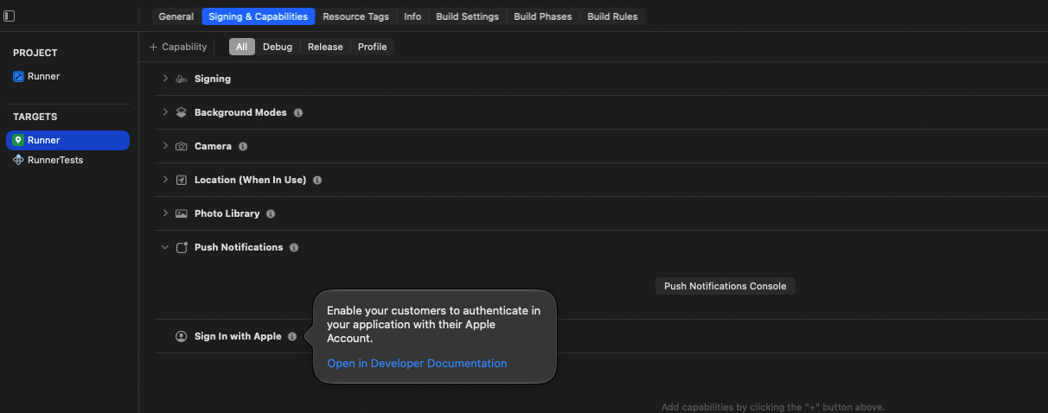Select the RunnerTests target
This screenshot has width=1048, height=413.
(67, 160)
